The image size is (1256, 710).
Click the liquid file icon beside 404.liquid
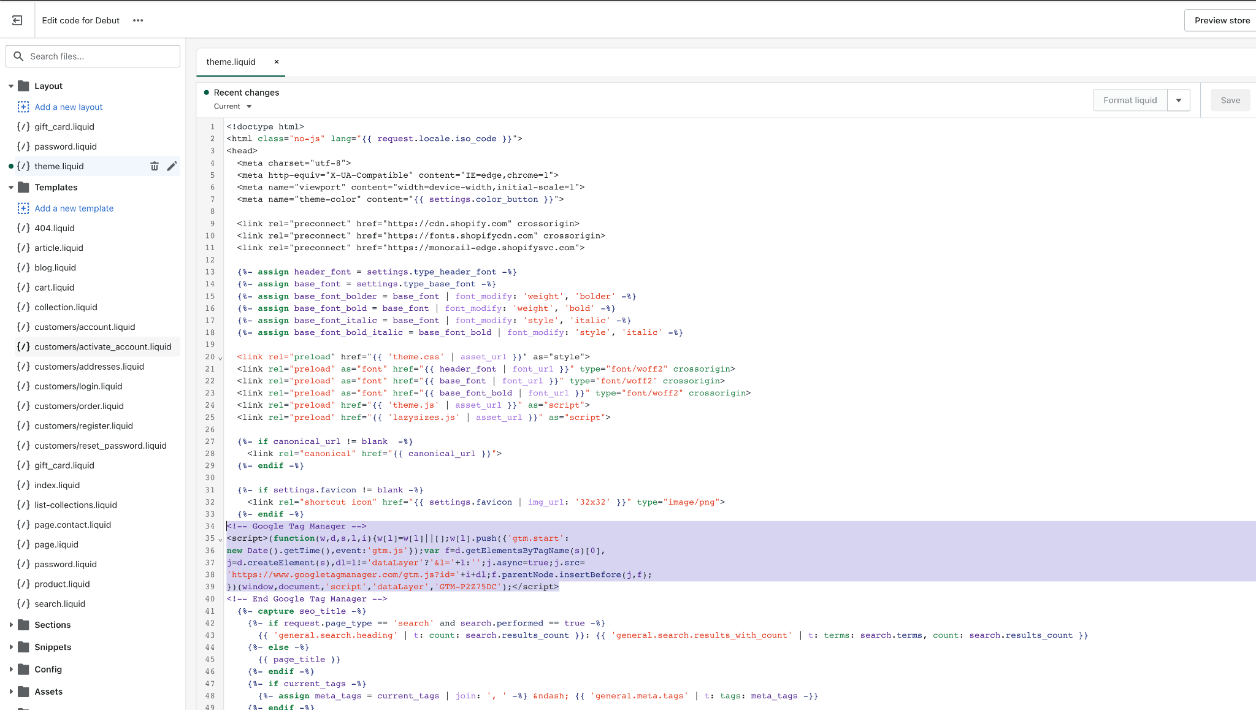(x=23, y=228)
